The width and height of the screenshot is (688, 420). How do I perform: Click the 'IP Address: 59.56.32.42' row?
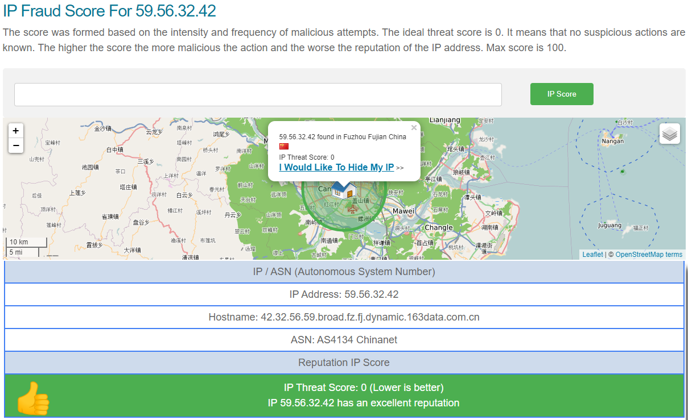pos(344,294)
